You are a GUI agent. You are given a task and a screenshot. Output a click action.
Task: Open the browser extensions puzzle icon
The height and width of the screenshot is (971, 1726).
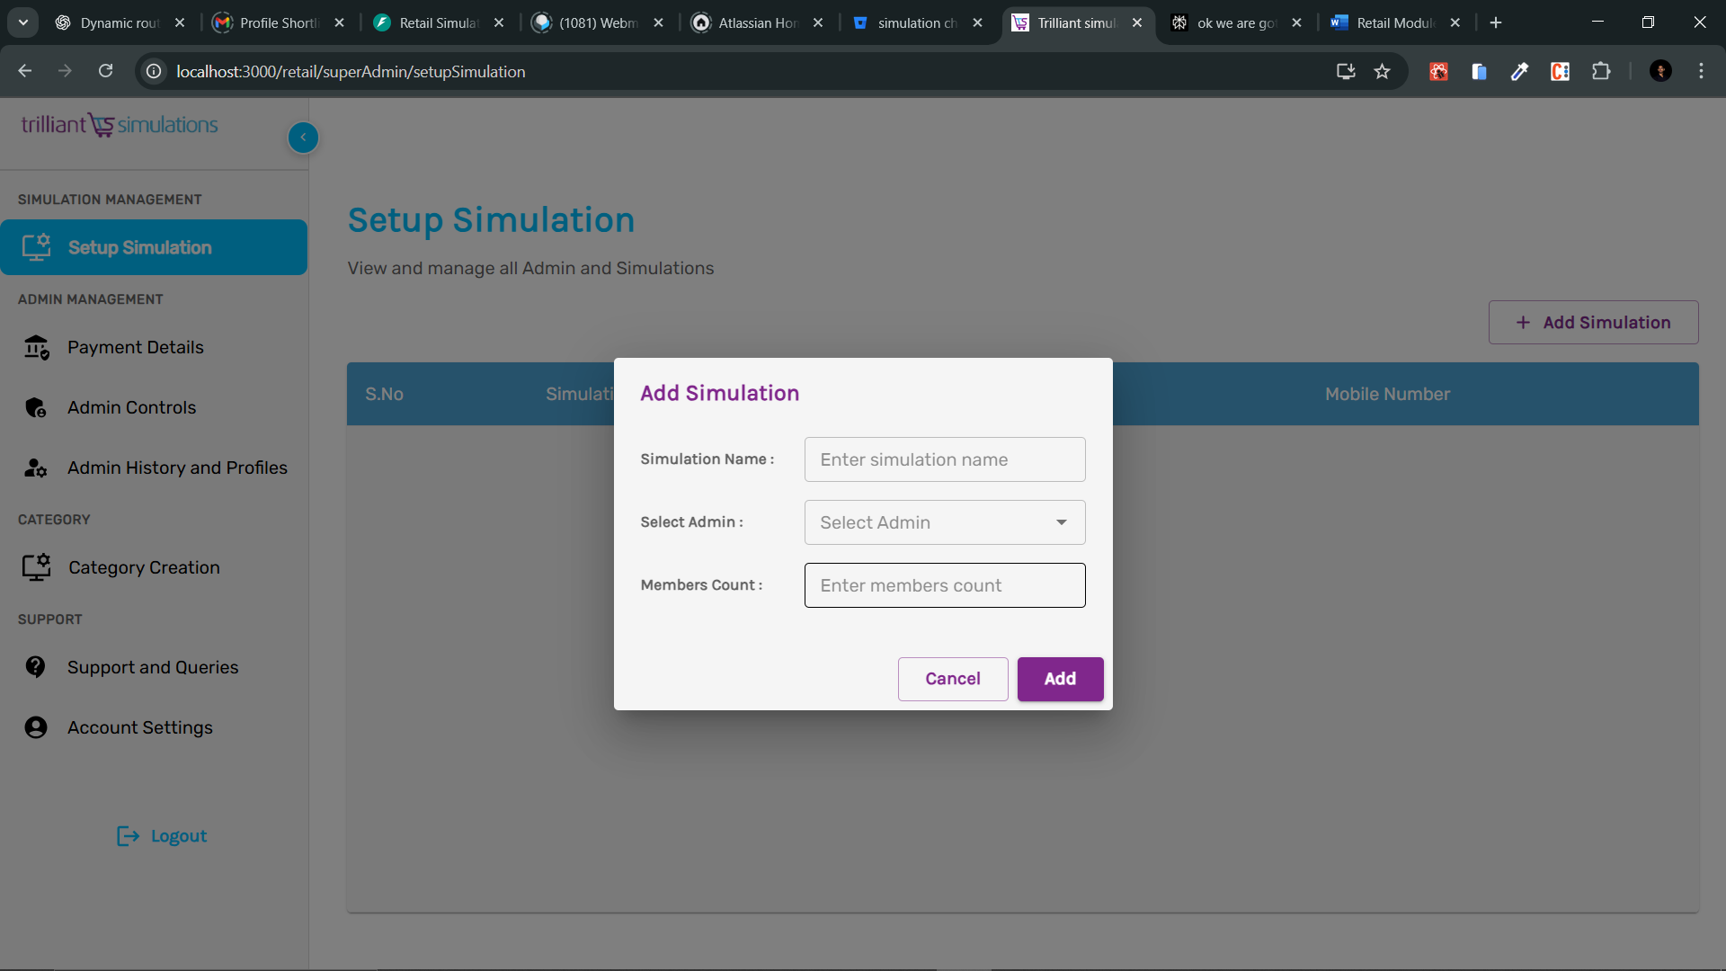(1601, 72)
